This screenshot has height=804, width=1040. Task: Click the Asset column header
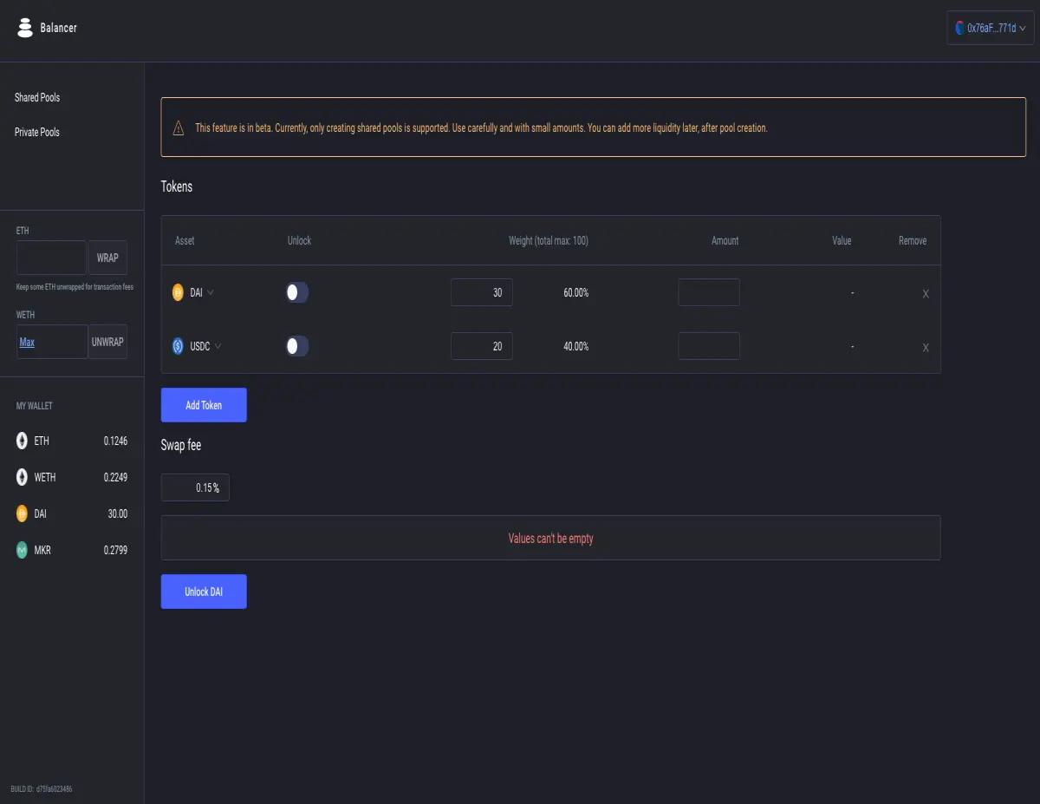click(x=185, y=240)
